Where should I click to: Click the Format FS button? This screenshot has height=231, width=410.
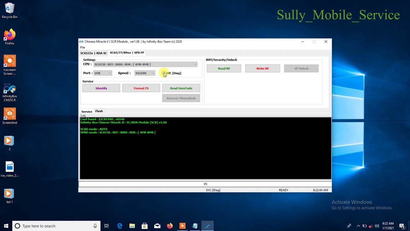point(141,88)
